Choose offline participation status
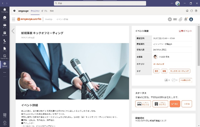200x127 pixels. click(x=160, y=104)
